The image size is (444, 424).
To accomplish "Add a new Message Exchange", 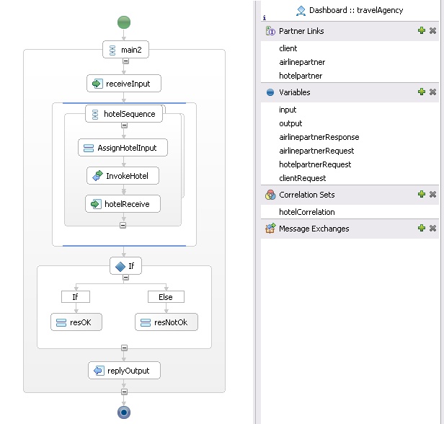I will click(421, 229).
